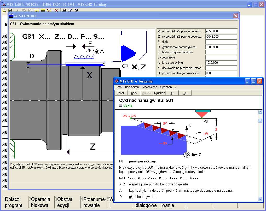Screen dimensions: 266x211
Task: Follow the green Cykle link
Action: click(x=128, y=105)
